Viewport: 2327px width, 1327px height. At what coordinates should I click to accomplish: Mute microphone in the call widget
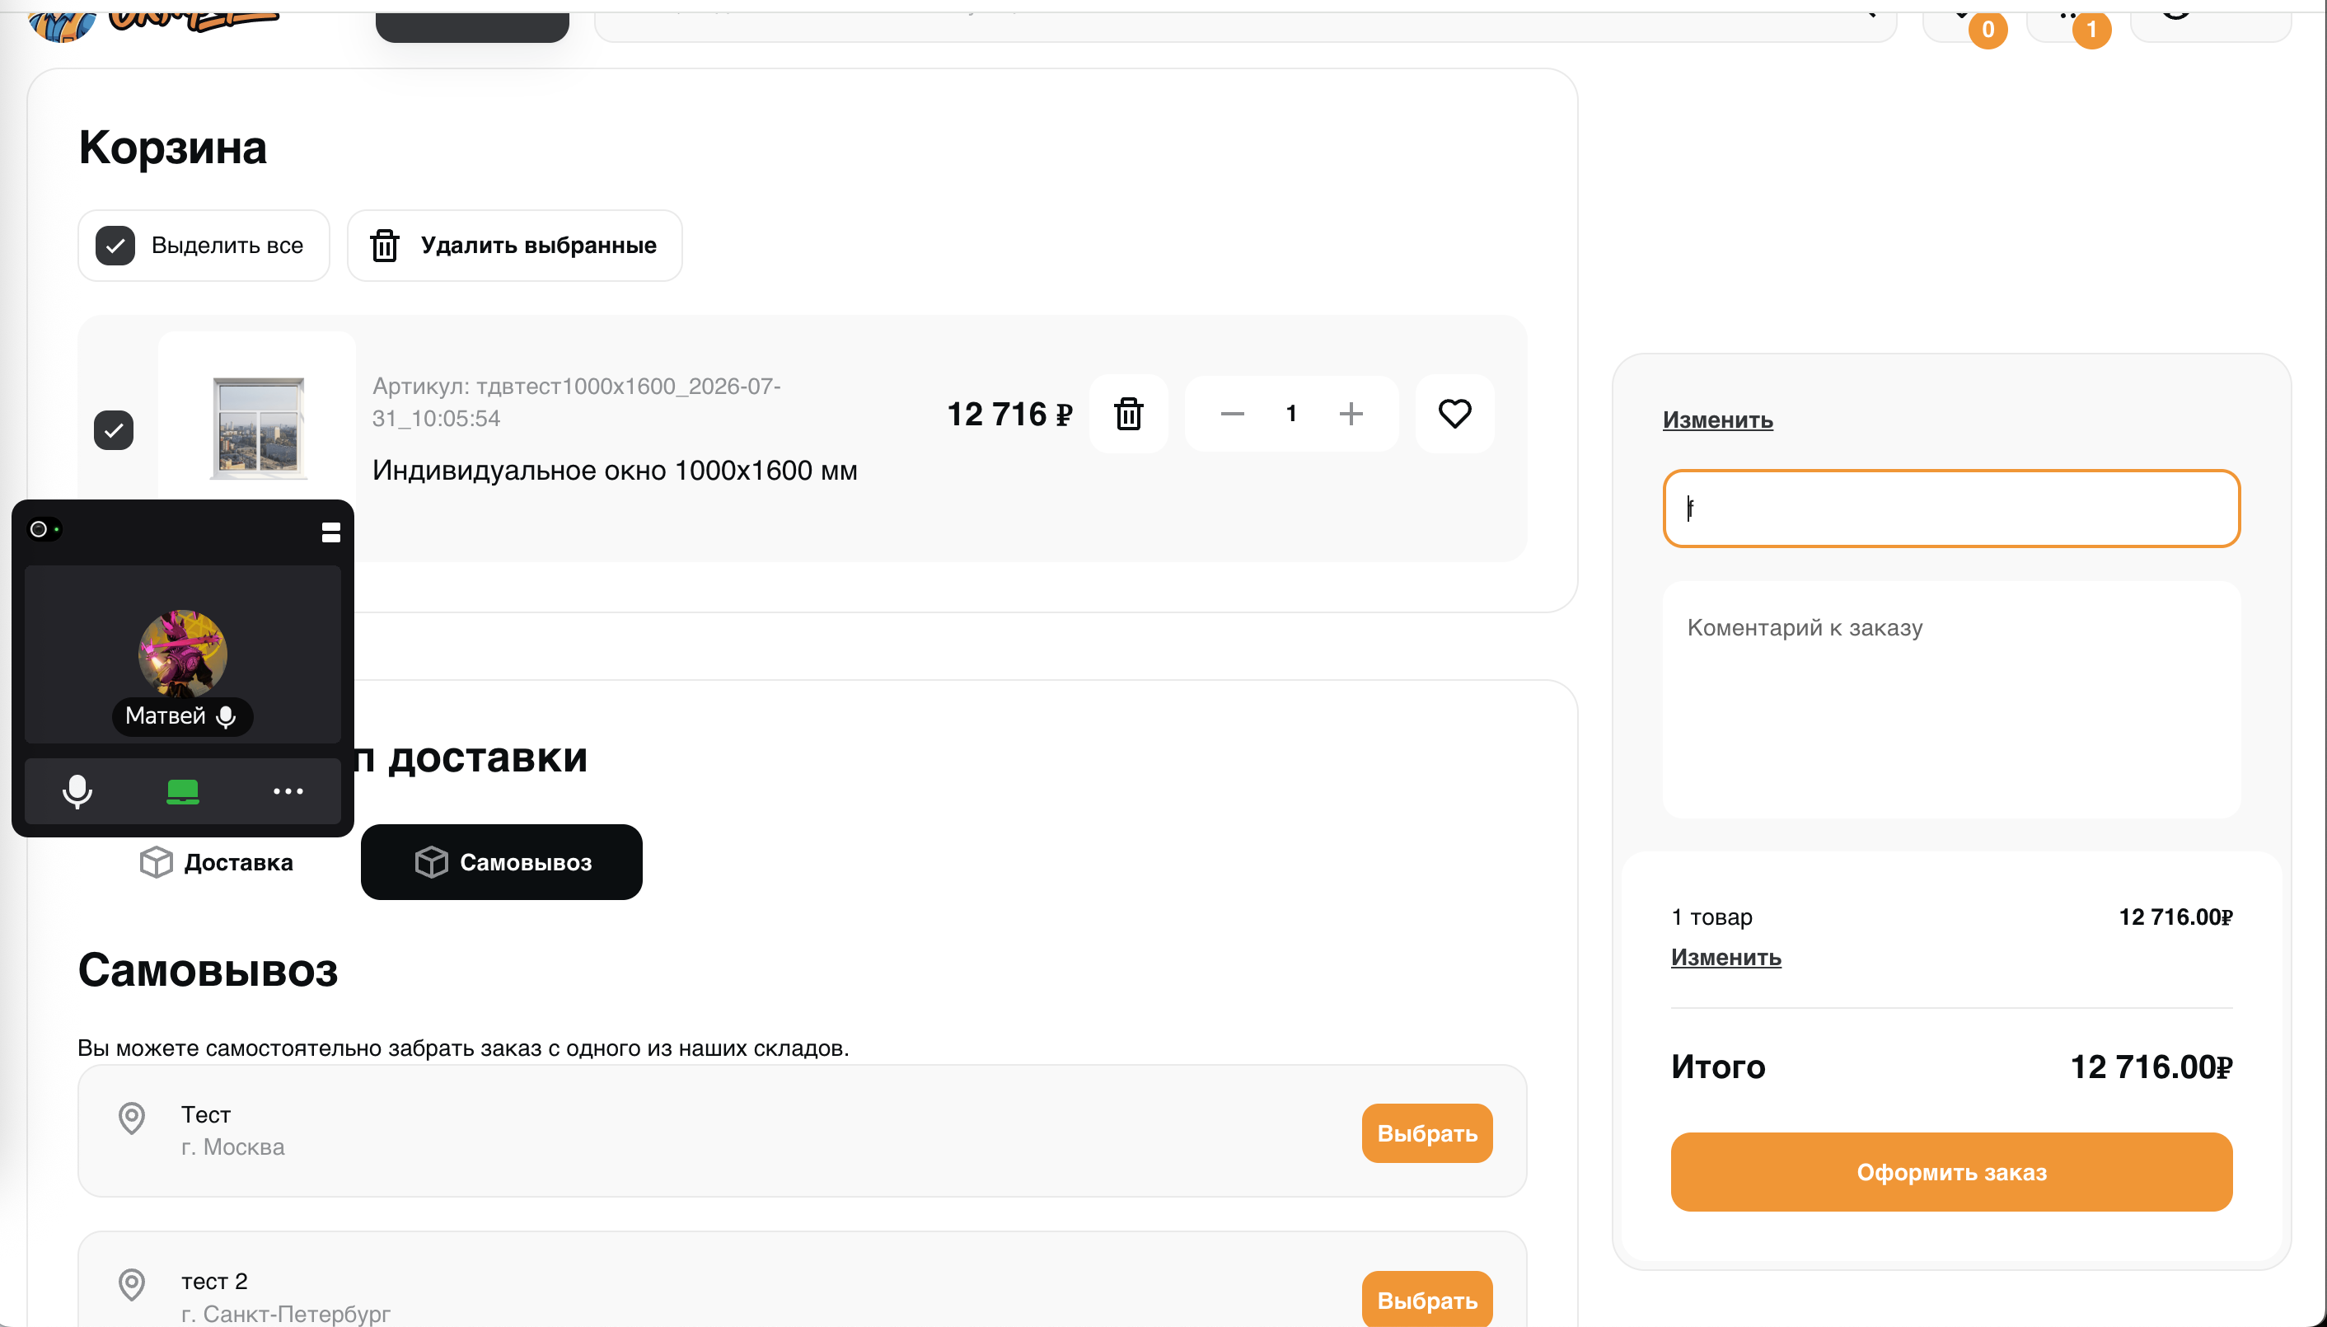77,791
